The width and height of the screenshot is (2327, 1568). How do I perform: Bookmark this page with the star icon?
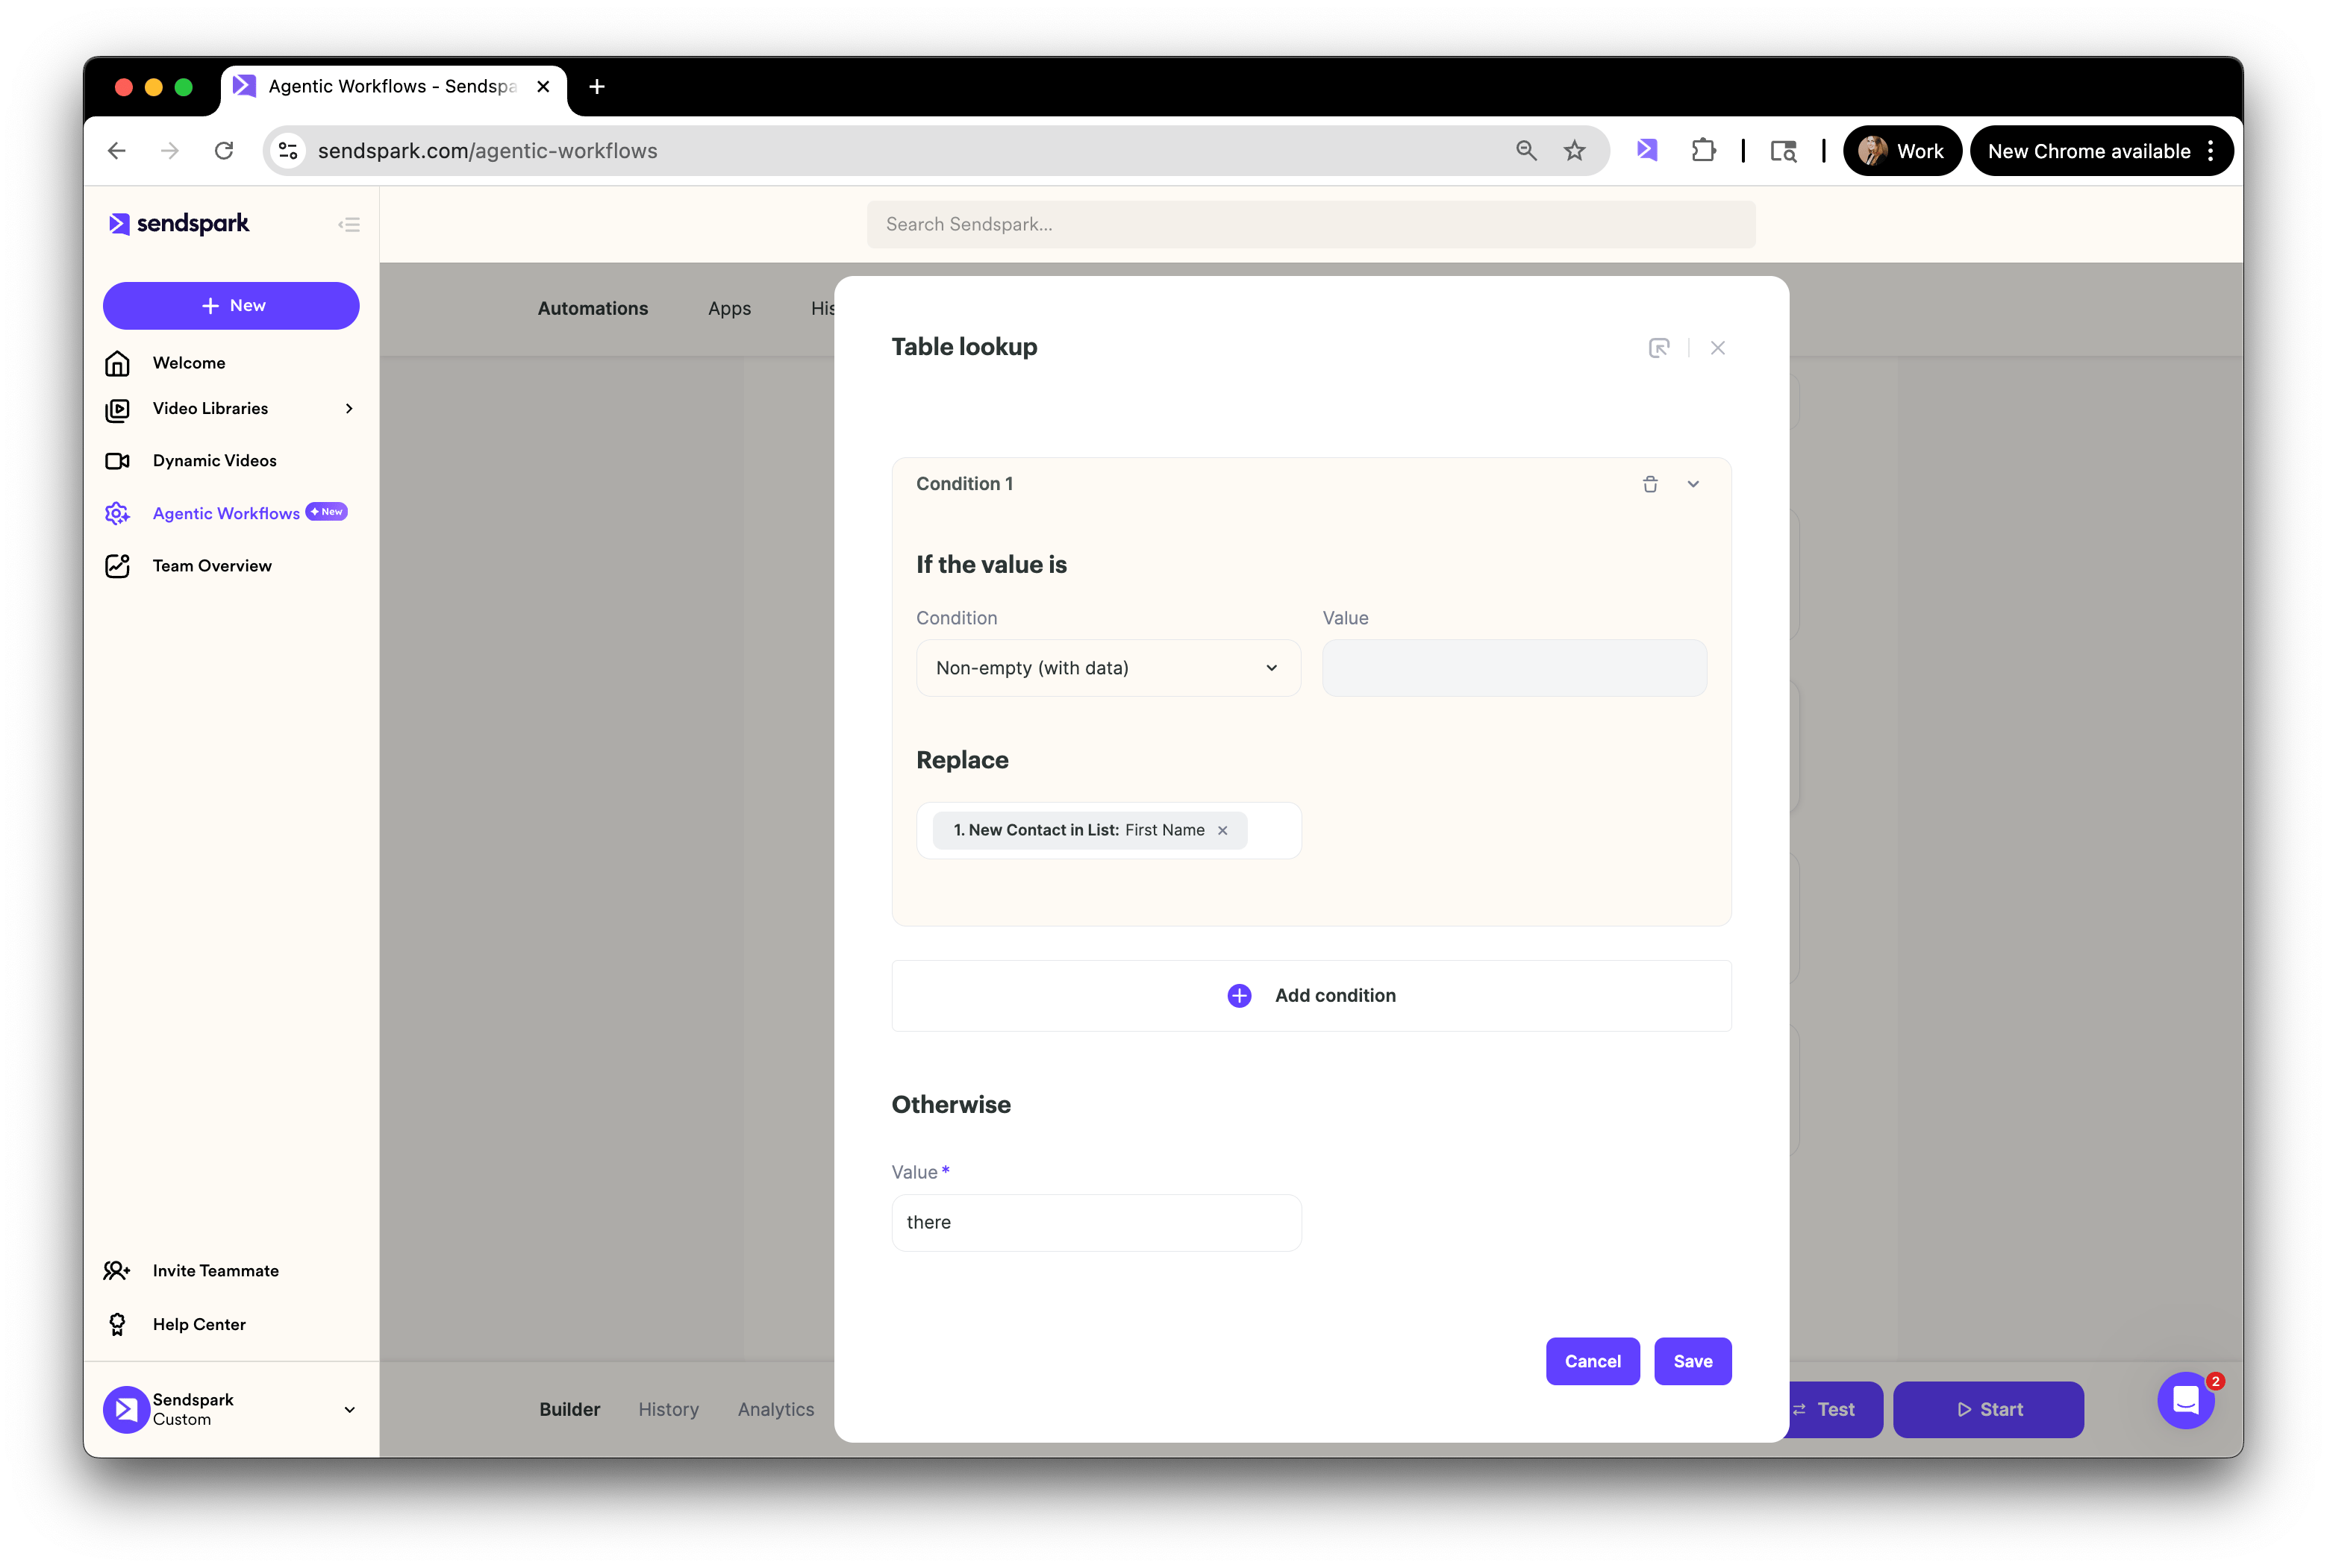click(1575, 150)
